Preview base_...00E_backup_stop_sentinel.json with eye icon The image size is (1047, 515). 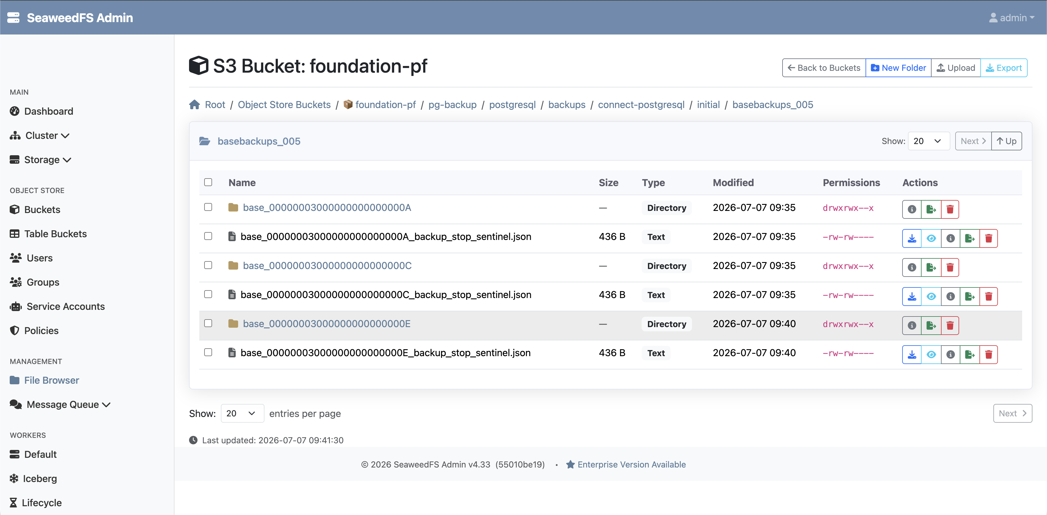coord(931,354)
